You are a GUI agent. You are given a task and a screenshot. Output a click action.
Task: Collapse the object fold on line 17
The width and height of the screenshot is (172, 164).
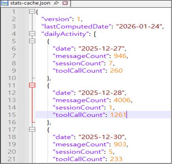click(x=32, y=129)
